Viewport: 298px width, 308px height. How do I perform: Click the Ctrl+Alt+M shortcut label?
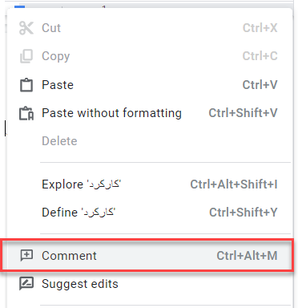247,256
